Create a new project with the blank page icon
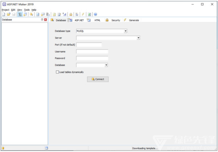Viewport: 218px width, 152px height. [3, 14]
